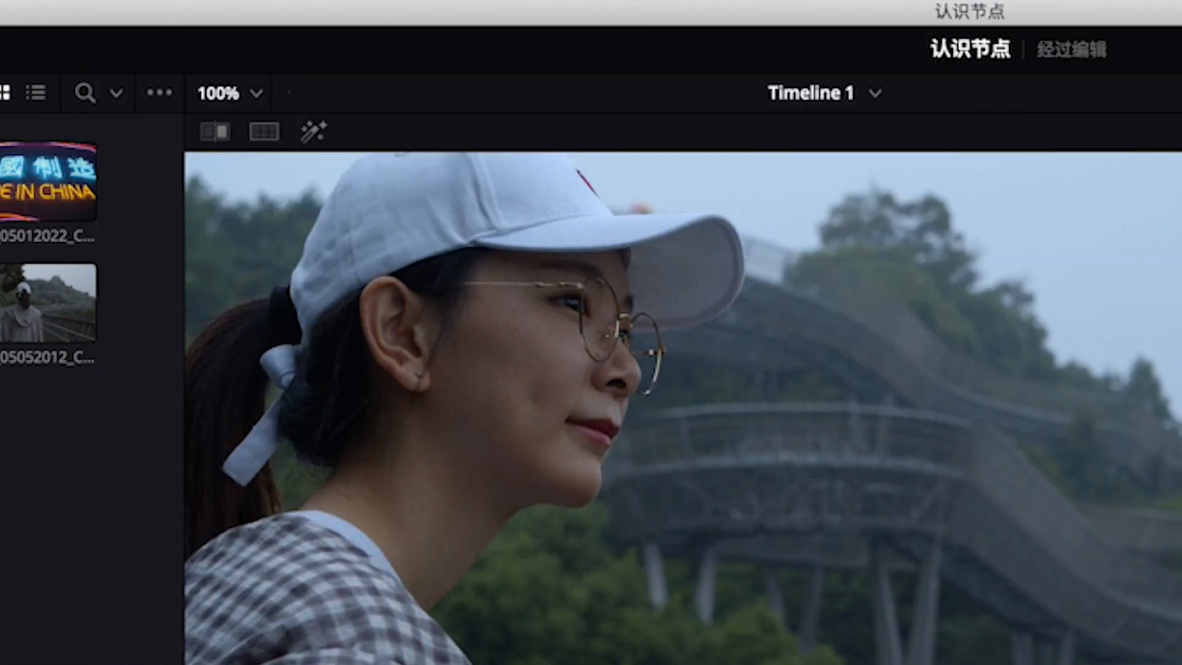Click the window title 认识节点 in title bar
The width and height of the screenshot is (1182, 665).
coord(970,11)
